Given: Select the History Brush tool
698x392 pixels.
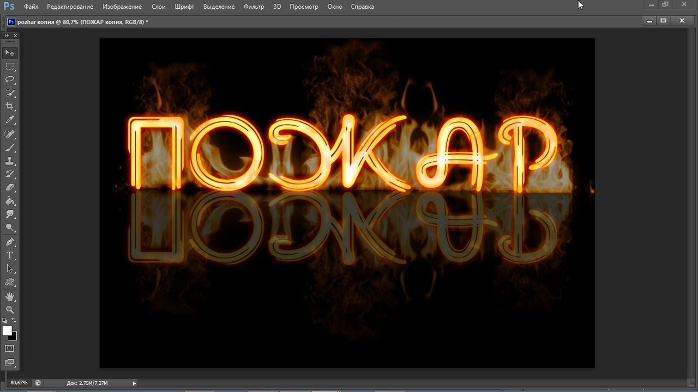Looking at the screenshot, I should [10, 174].
